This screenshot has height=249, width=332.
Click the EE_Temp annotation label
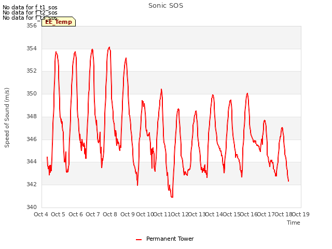click(x=59, y=22)
